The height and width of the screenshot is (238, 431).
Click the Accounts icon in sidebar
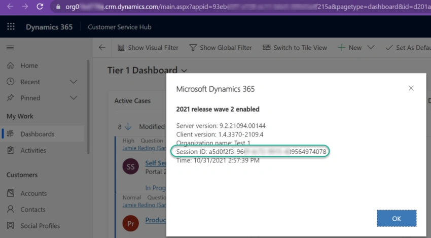11,193
